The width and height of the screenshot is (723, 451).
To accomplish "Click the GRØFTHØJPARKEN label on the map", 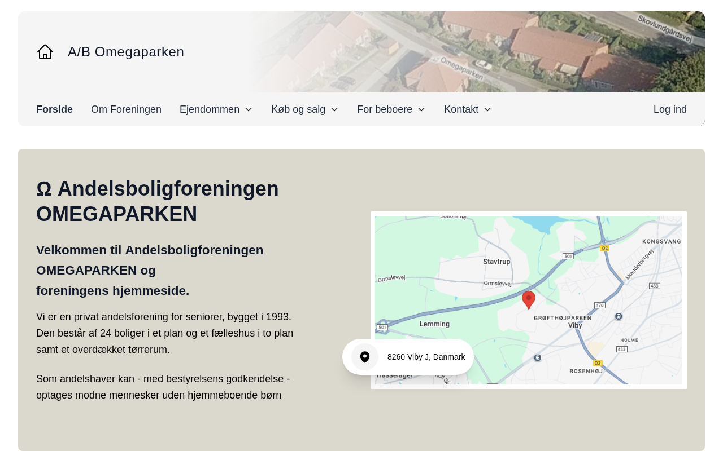I will 563,318.
